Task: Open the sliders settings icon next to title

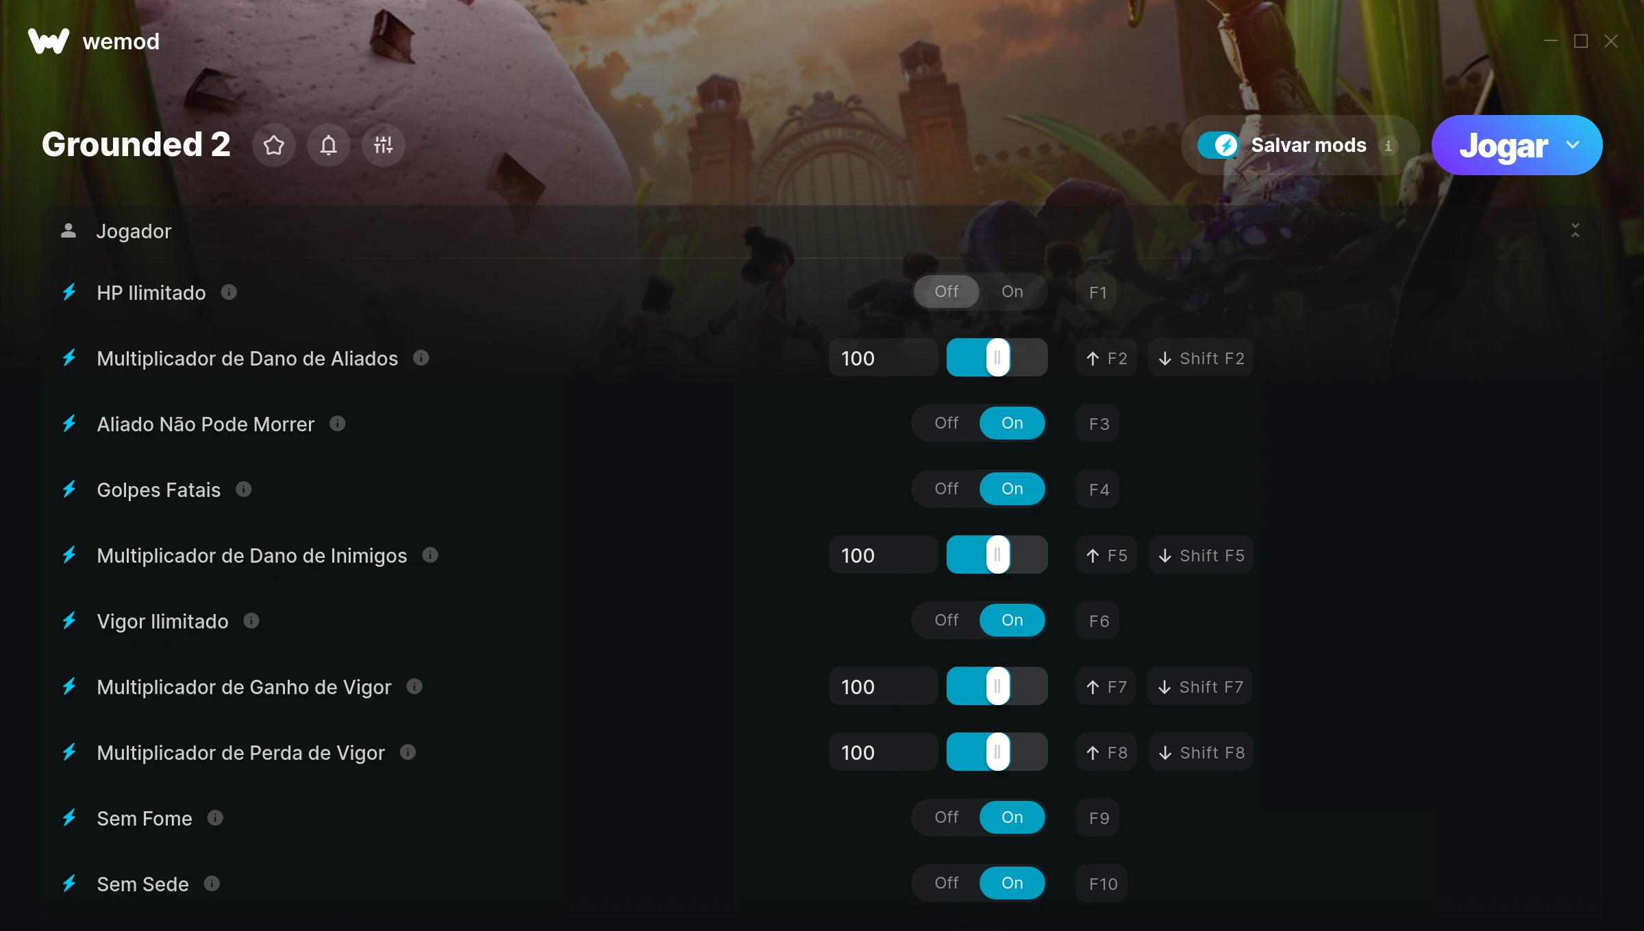Action: (384, 145)
